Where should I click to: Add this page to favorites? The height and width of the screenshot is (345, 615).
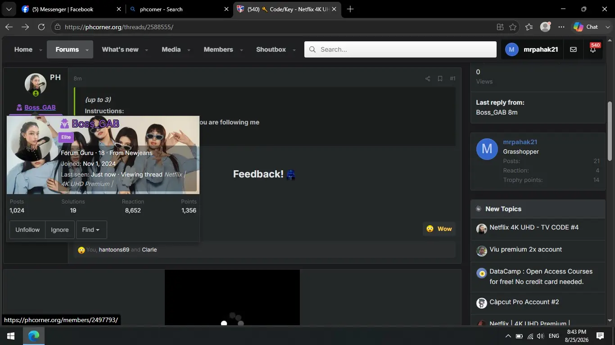(x=513, y=27)
